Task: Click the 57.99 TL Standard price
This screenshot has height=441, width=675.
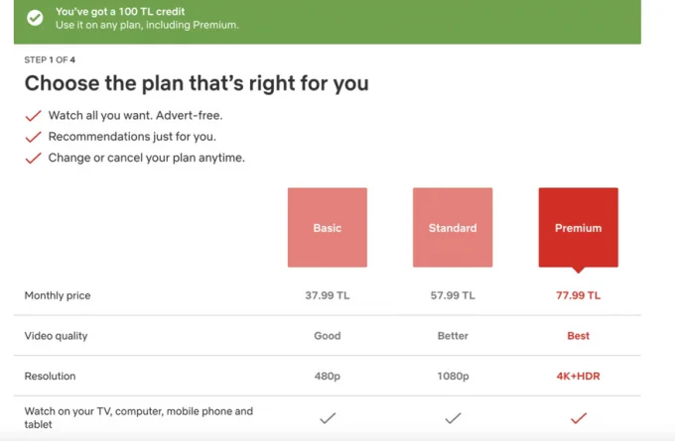Action: [x=453, y=295]
